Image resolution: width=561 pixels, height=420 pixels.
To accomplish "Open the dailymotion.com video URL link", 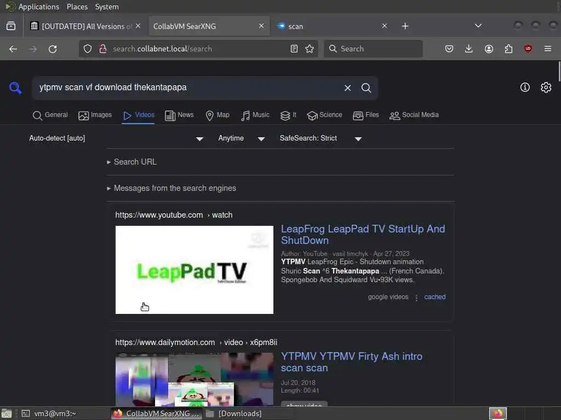I will (196, 342).
